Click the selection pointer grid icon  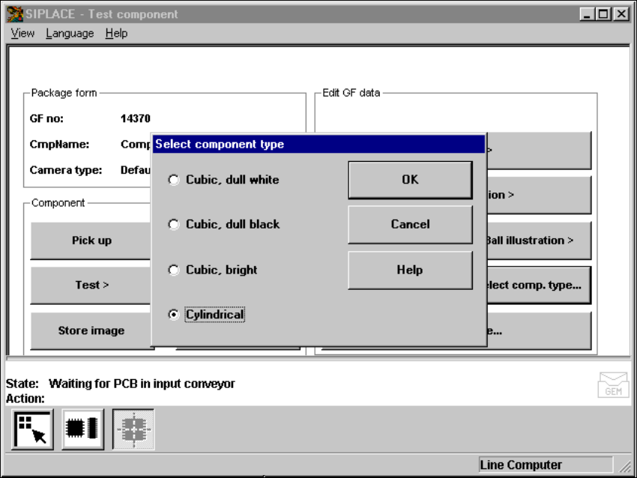32,429
